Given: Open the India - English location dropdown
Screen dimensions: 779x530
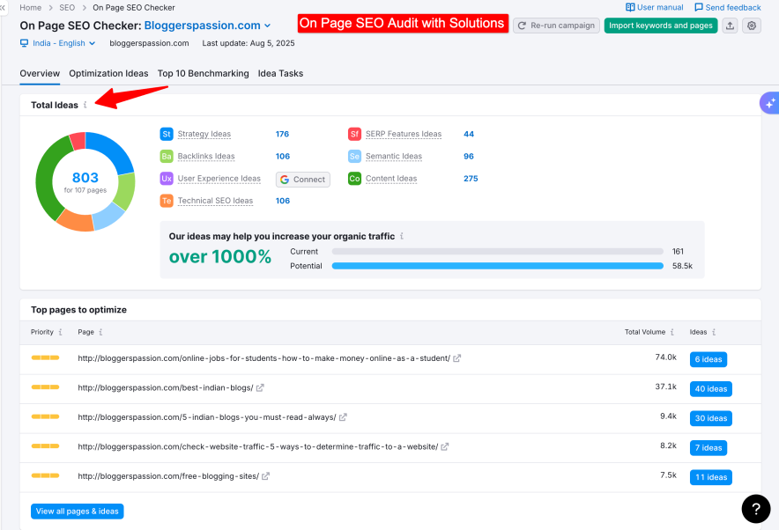Looking at the screenshot, I should point(56,42).
